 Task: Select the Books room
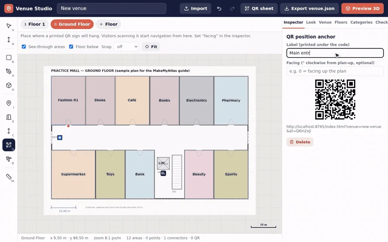[x=164, y=100]
